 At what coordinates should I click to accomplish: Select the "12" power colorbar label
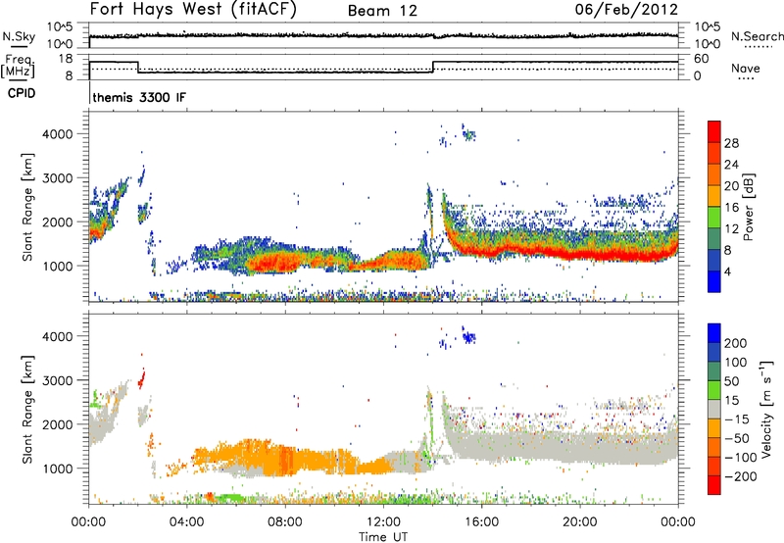click(731, 229)
